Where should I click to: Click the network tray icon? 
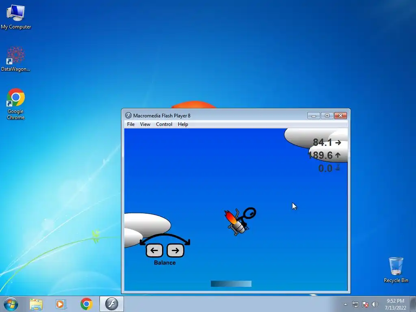click(355, 304)
